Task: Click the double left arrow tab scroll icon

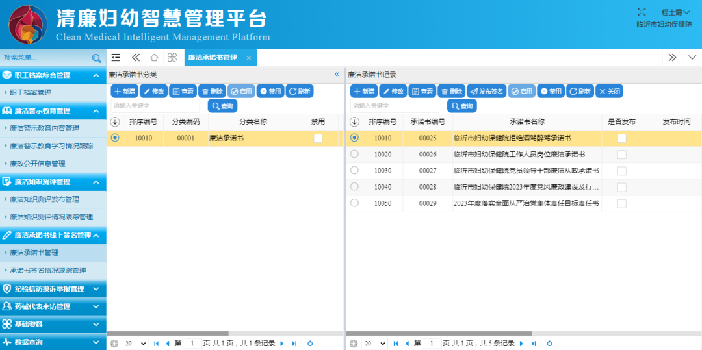Action: click(x=136, y=57)
